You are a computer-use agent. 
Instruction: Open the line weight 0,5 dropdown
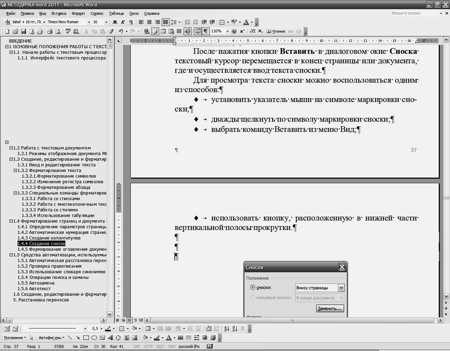pyautogui.click(x=101, y=328)
